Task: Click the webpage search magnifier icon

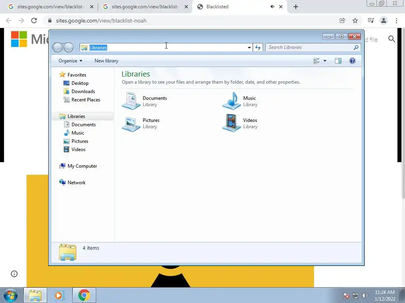Action: (x=392, y=39)
